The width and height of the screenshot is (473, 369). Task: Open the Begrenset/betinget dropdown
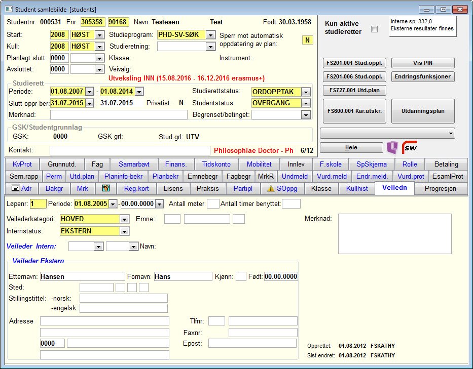[306, 115]
